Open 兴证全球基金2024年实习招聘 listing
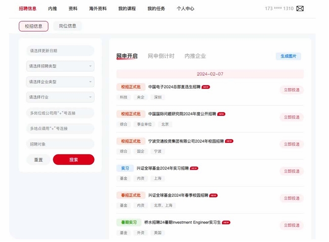Image resolution: width=329 pixels, height=242 pixels. click(168, 168)
